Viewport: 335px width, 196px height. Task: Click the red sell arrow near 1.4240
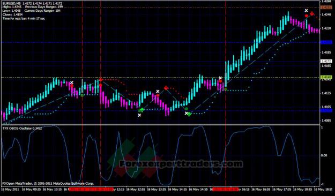coord(312,14)
